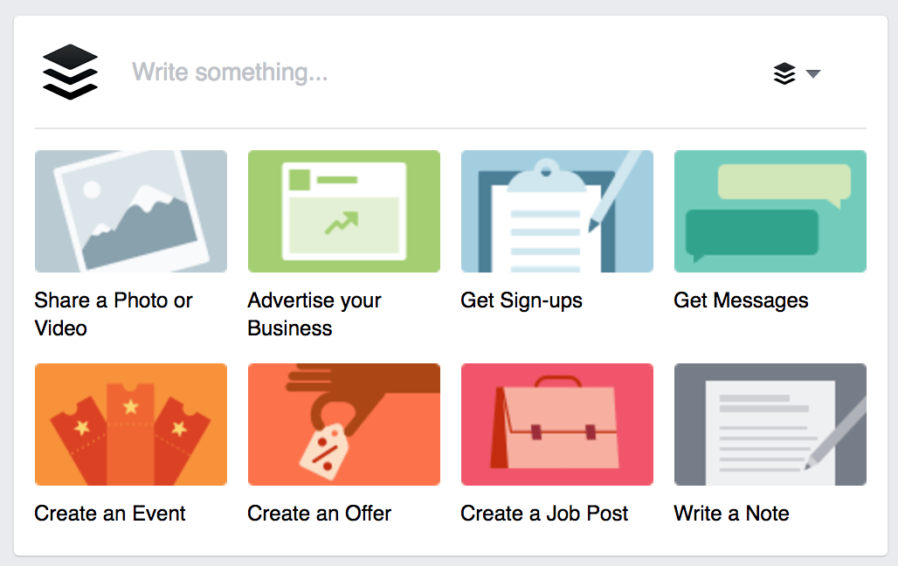Image resolution: width=898 pixels, height=566 pixels.
Task: Click the Create an Offer text label
Action: pos(320,514)
